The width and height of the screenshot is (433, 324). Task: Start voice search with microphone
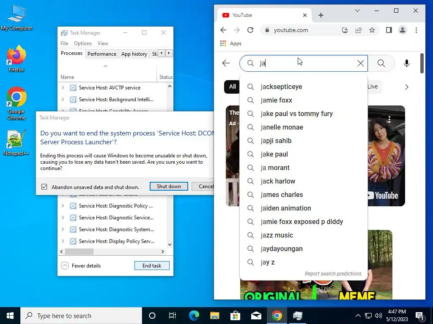click(406, 63)
